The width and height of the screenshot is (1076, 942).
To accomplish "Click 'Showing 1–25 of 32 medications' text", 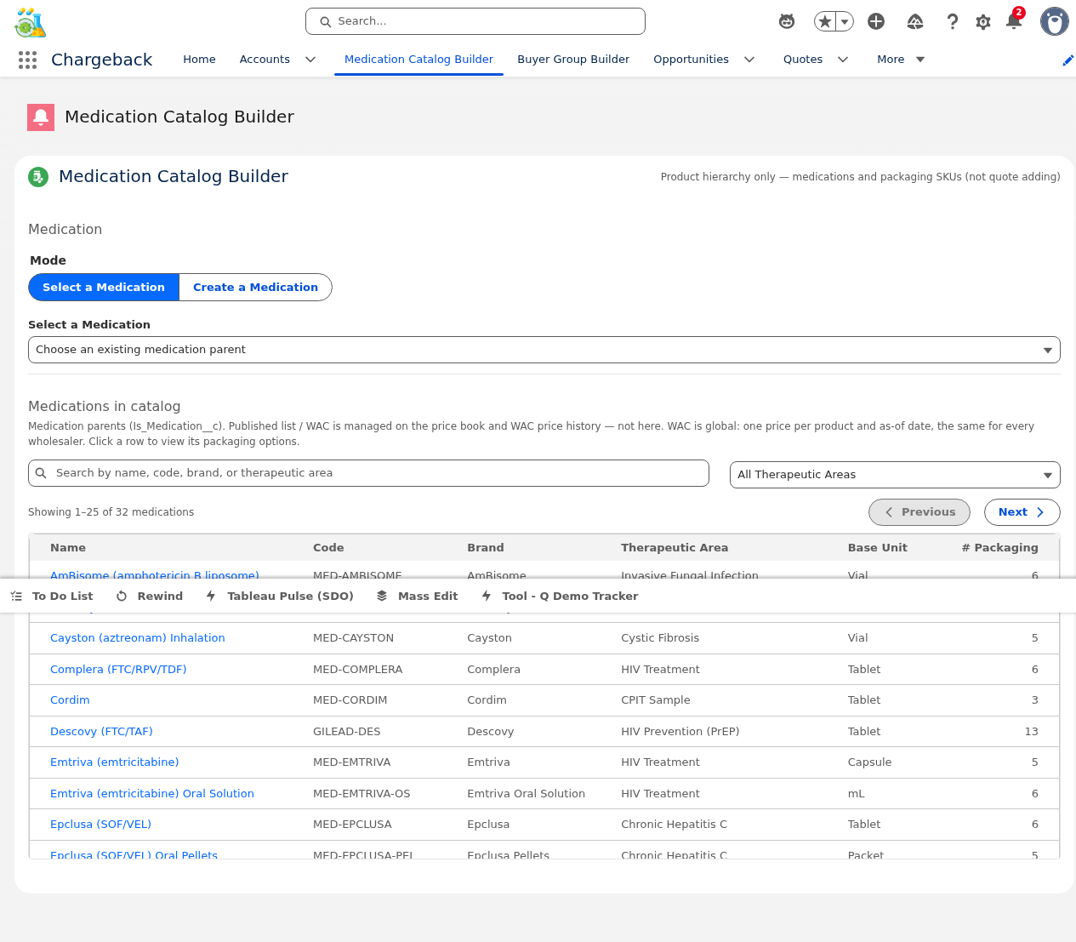I will click(x=111, y=512).
